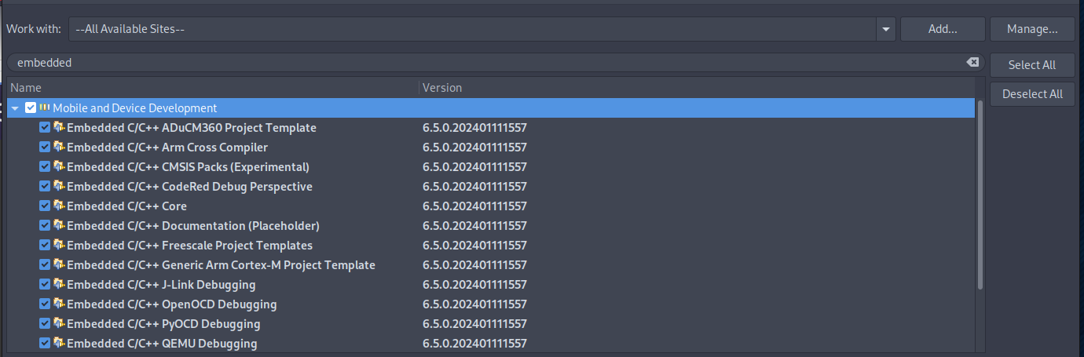Click the J-Link Debugging feature icon
This screenshot has height=357, width=1084.
pos(59,285)
